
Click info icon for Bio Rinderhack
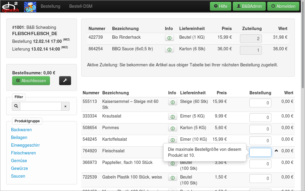pos(169,38)
